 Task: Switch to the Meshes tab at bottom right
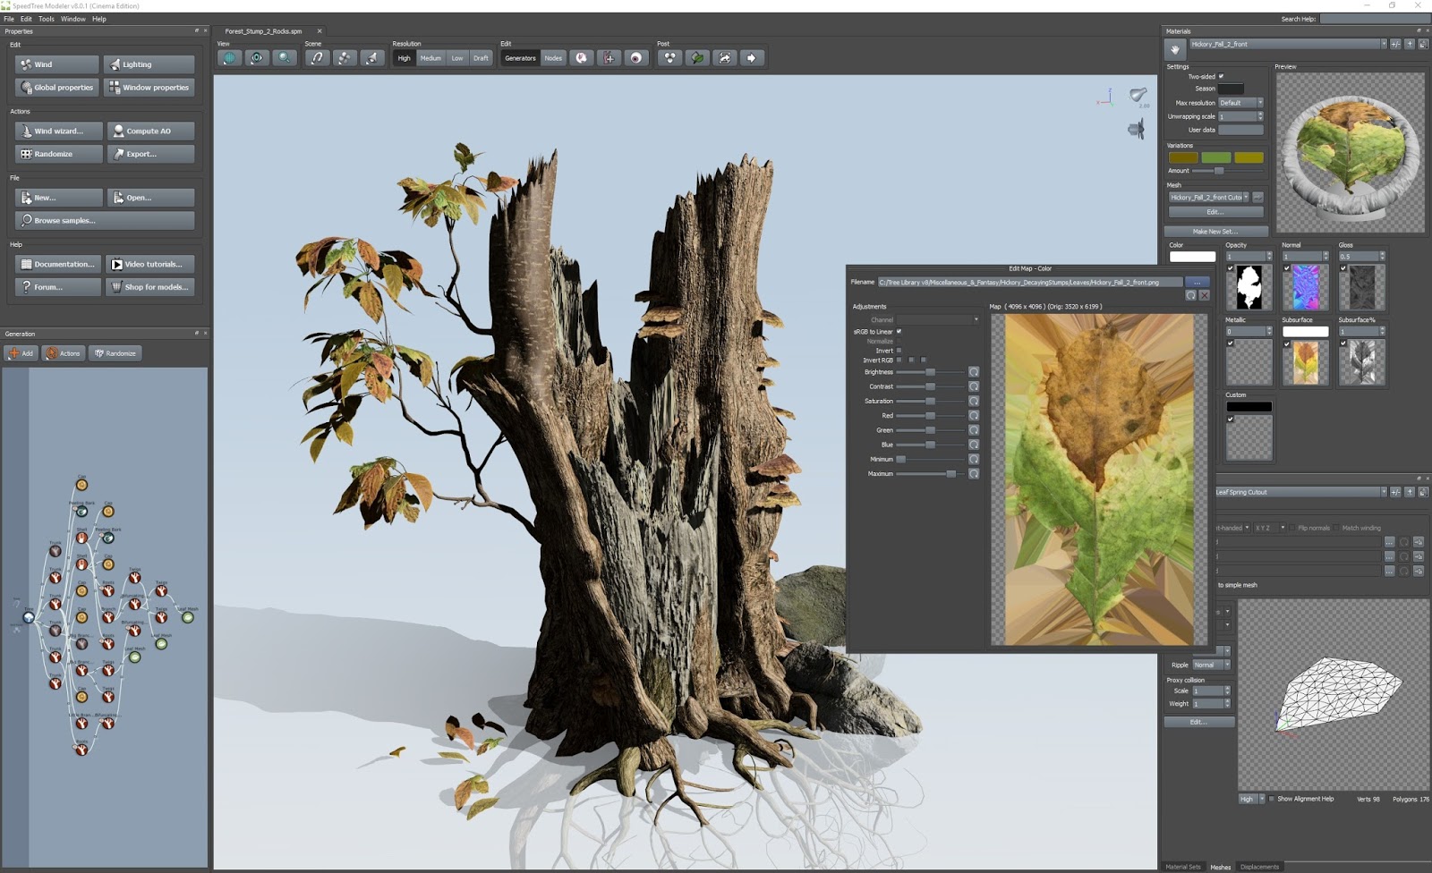pos(1219,867)
